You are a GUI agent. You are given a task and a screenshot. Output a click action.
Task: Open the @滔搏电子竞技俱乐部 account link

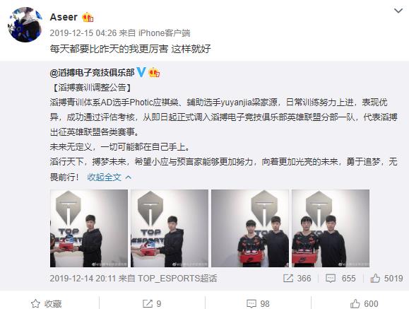pos(92,72)
